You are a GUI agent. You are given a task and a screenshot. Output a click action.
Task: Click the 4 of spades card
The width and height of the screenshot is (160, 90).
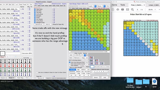(x=21, y=61)
